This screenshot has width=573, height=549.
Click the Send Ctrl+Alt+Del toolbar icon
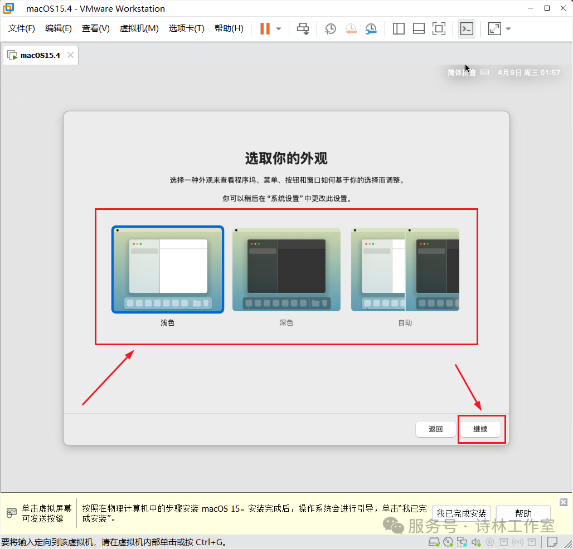[x=303, y=28]
